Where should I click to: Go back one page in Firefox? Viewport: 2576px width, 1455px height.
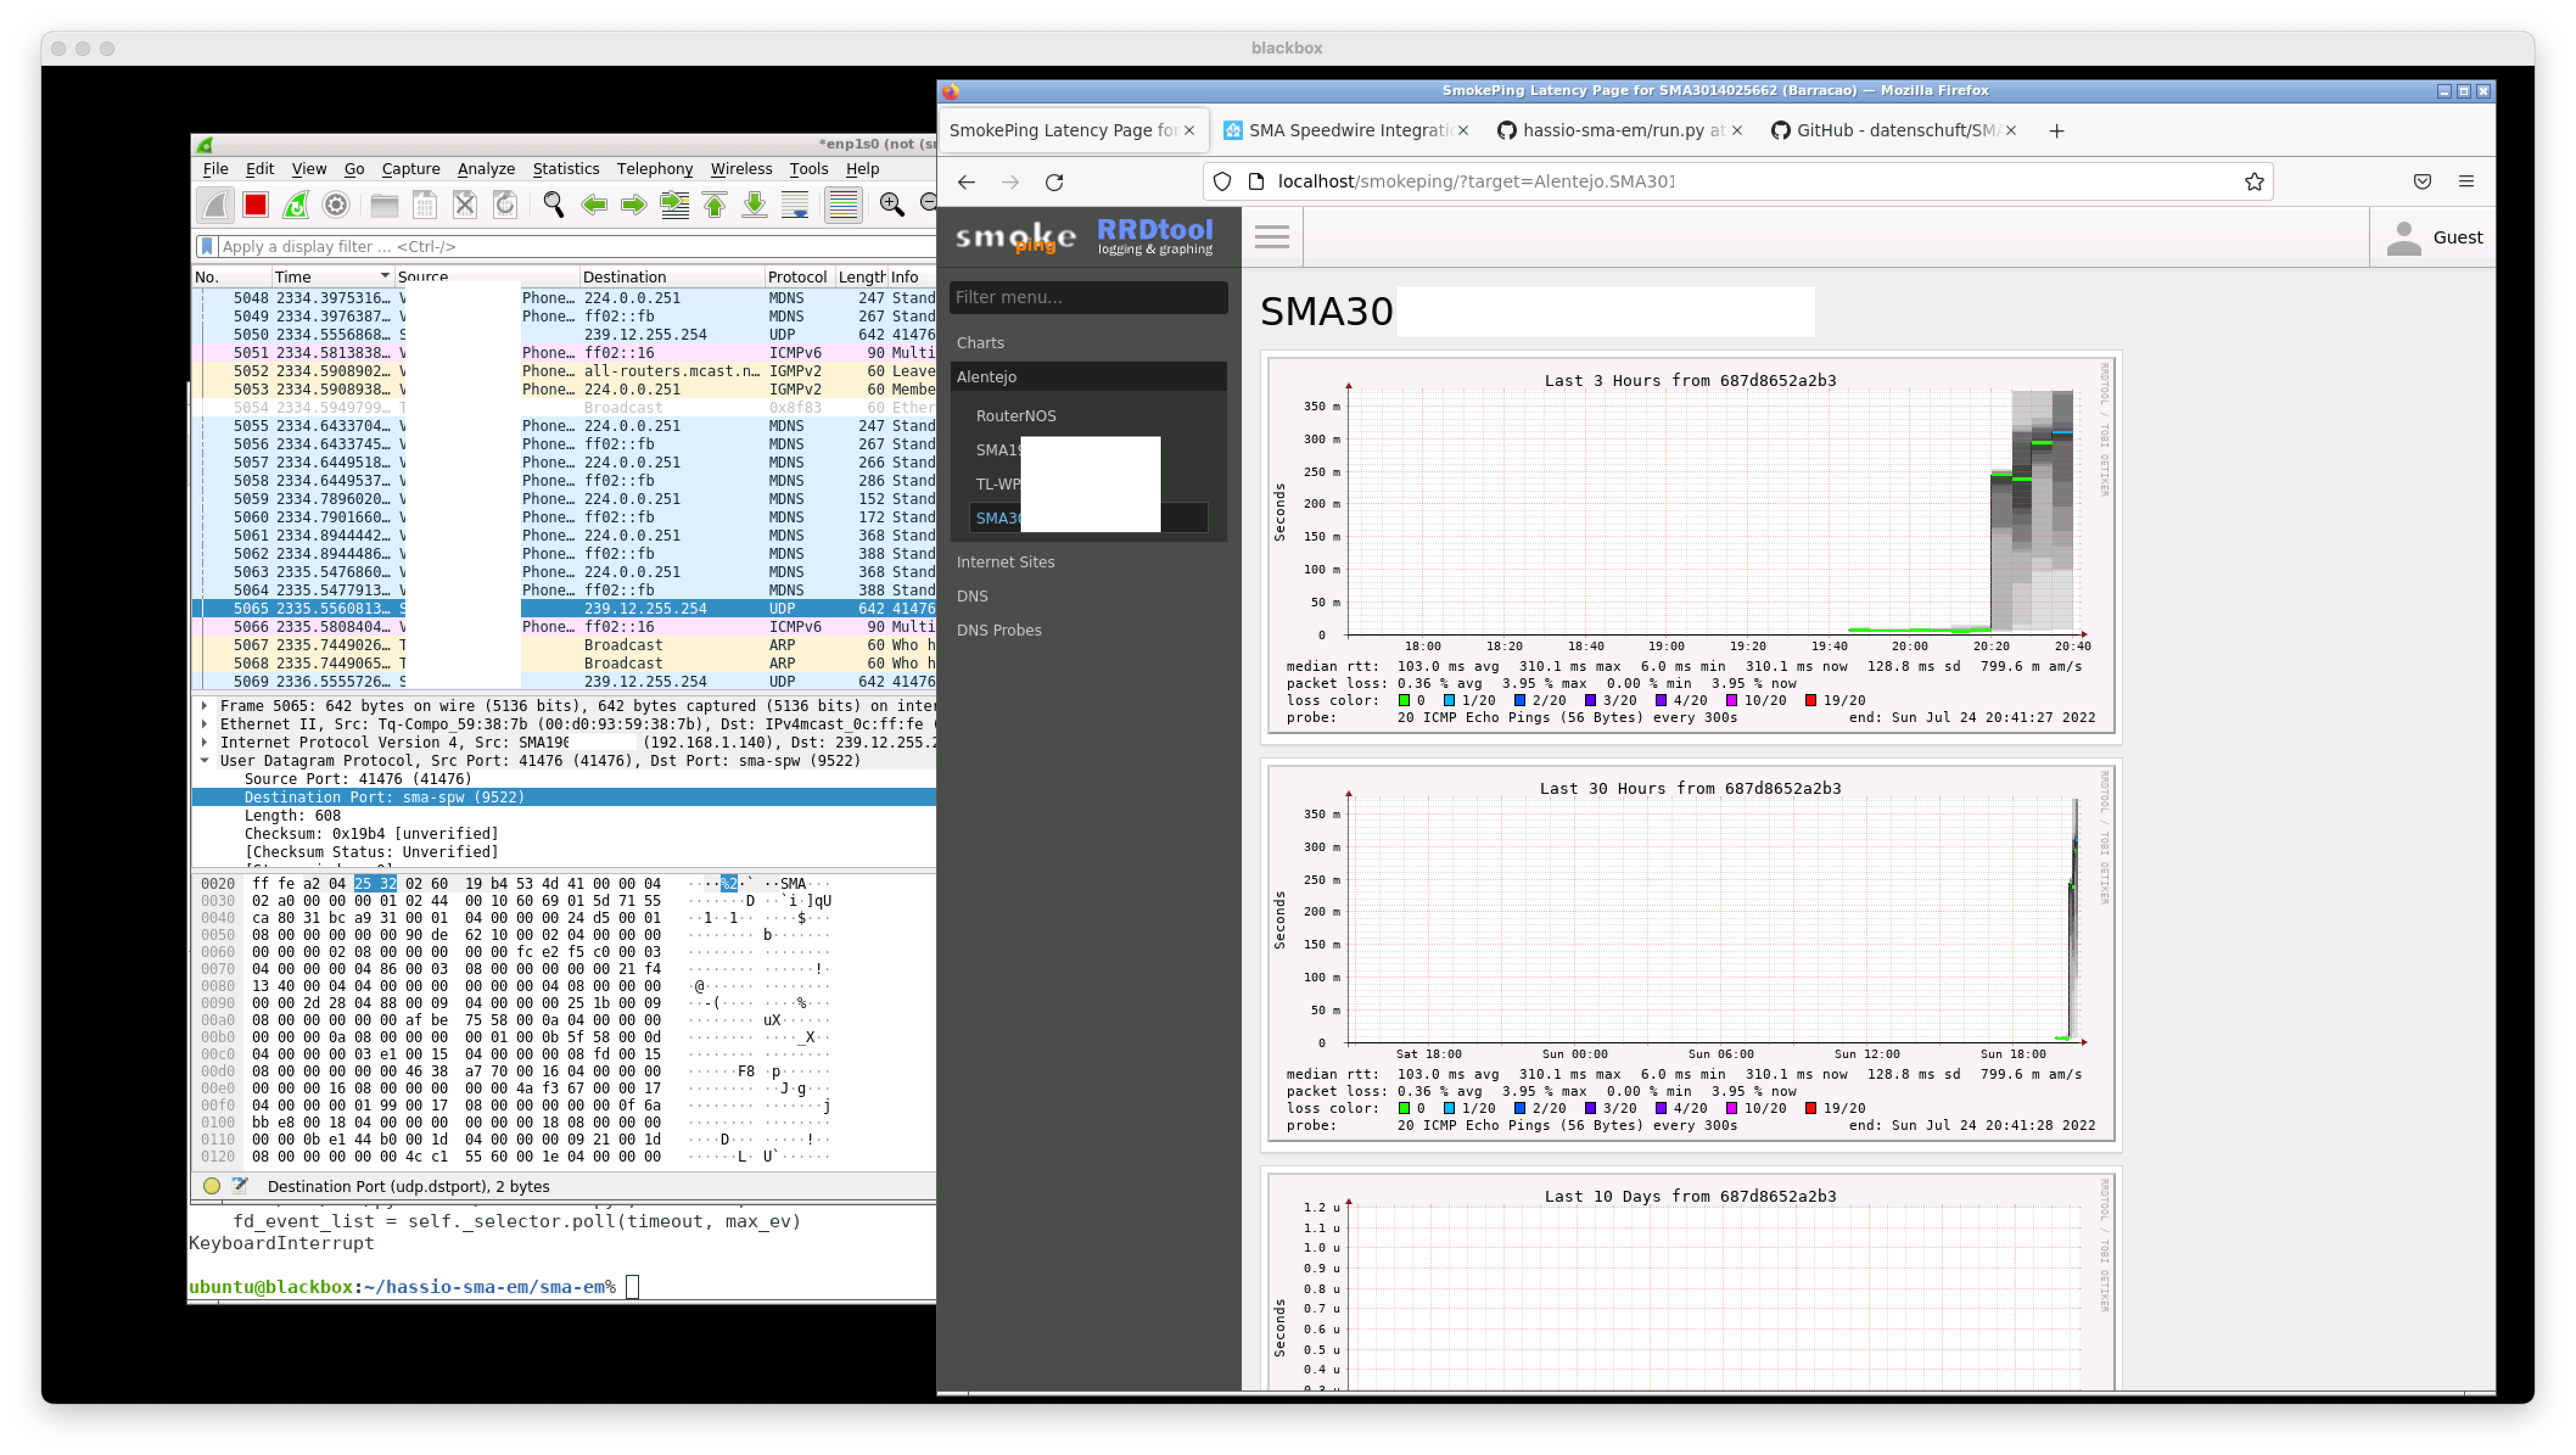[966, 182]
